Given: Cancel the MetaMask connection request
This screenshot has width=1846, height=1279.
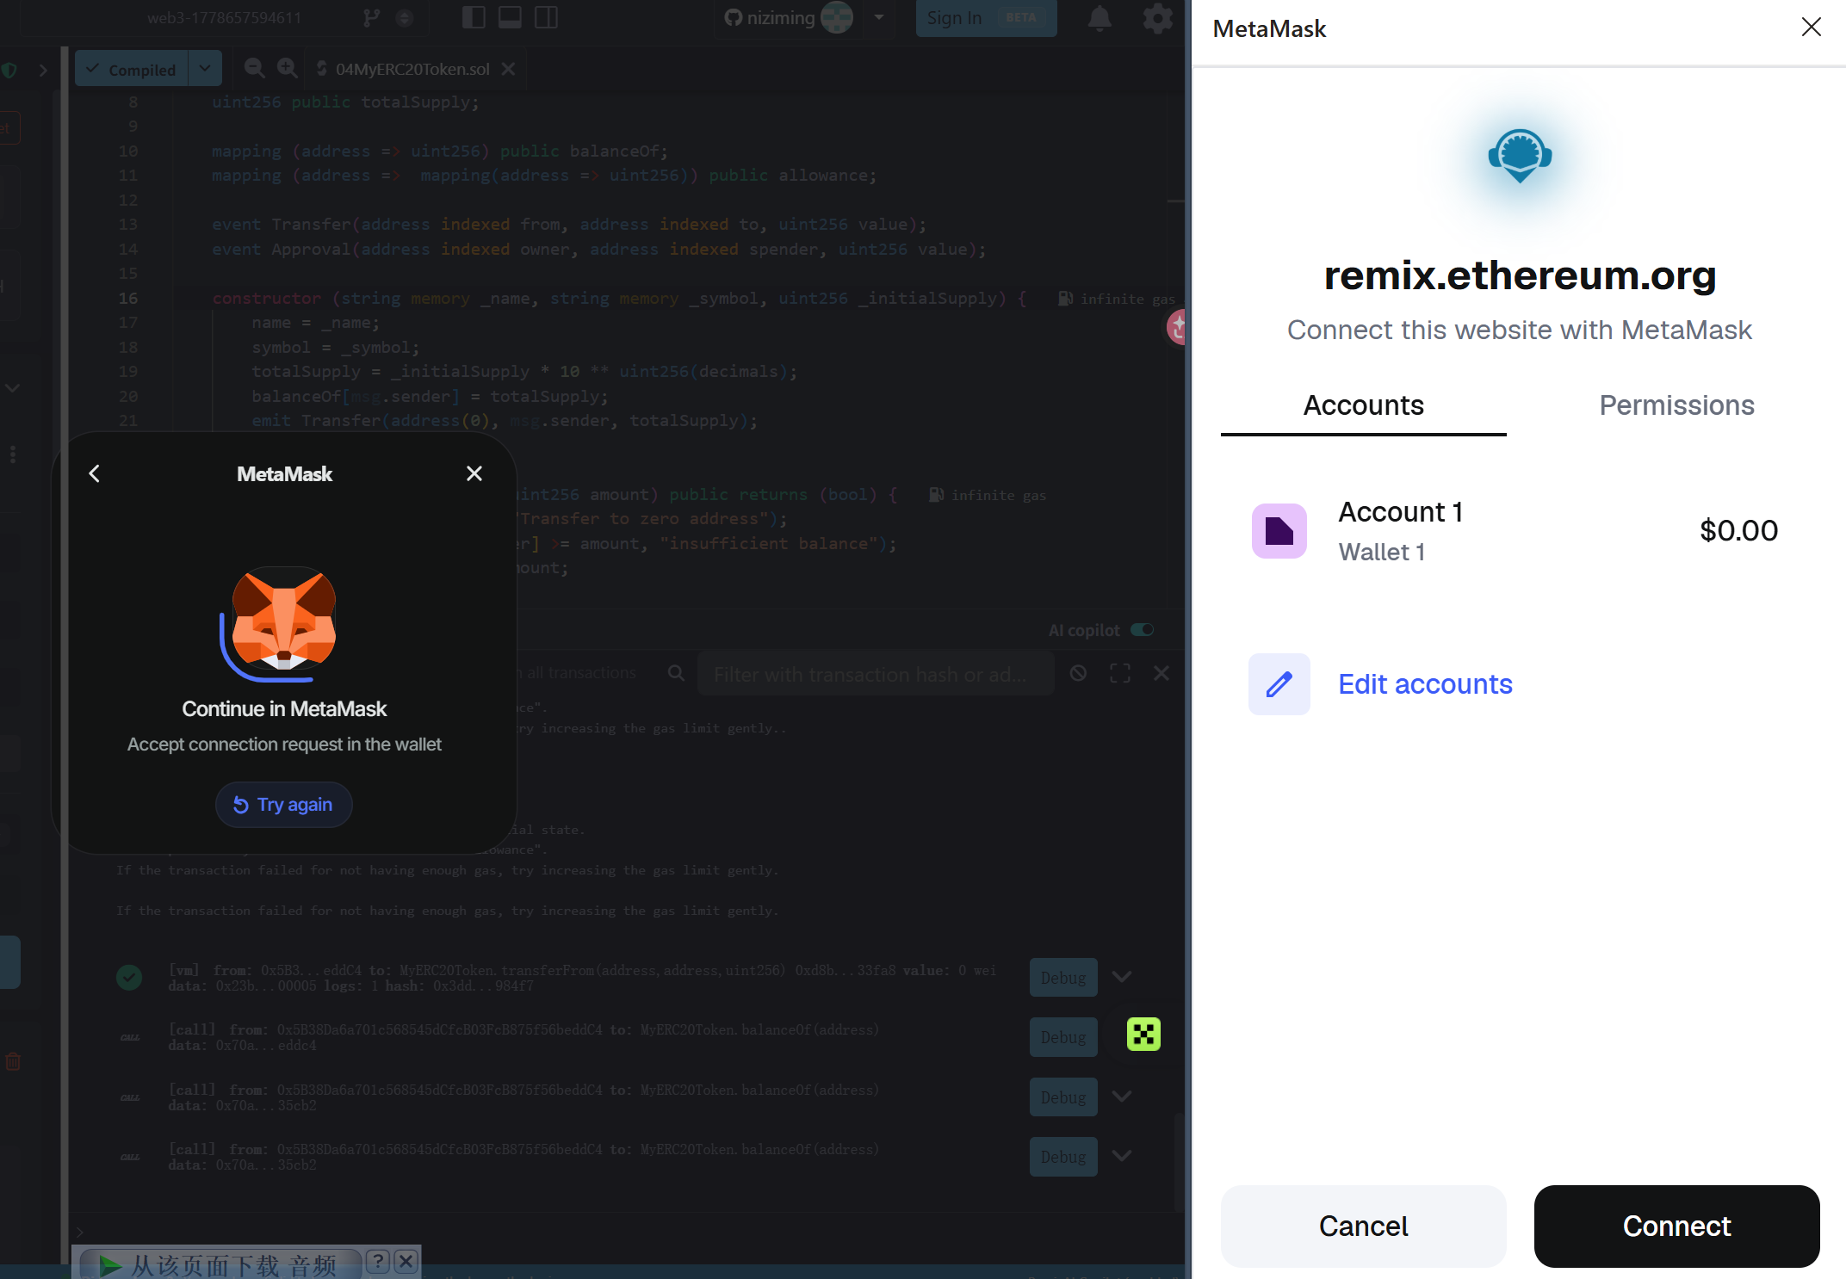Looking at the screenshot, I should click(1364, 1226).
